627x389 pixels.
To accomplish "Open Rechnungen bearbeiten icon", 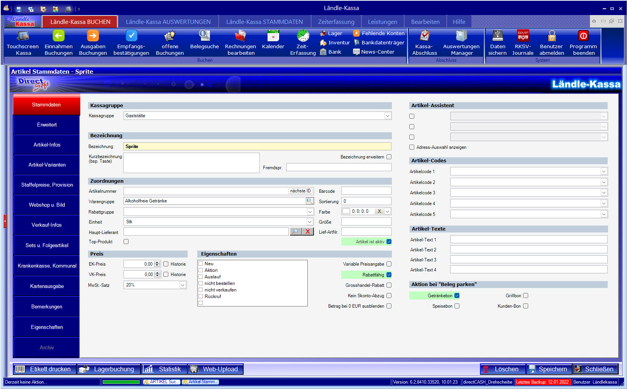I will pyautogui.click(x=240, y=36).
